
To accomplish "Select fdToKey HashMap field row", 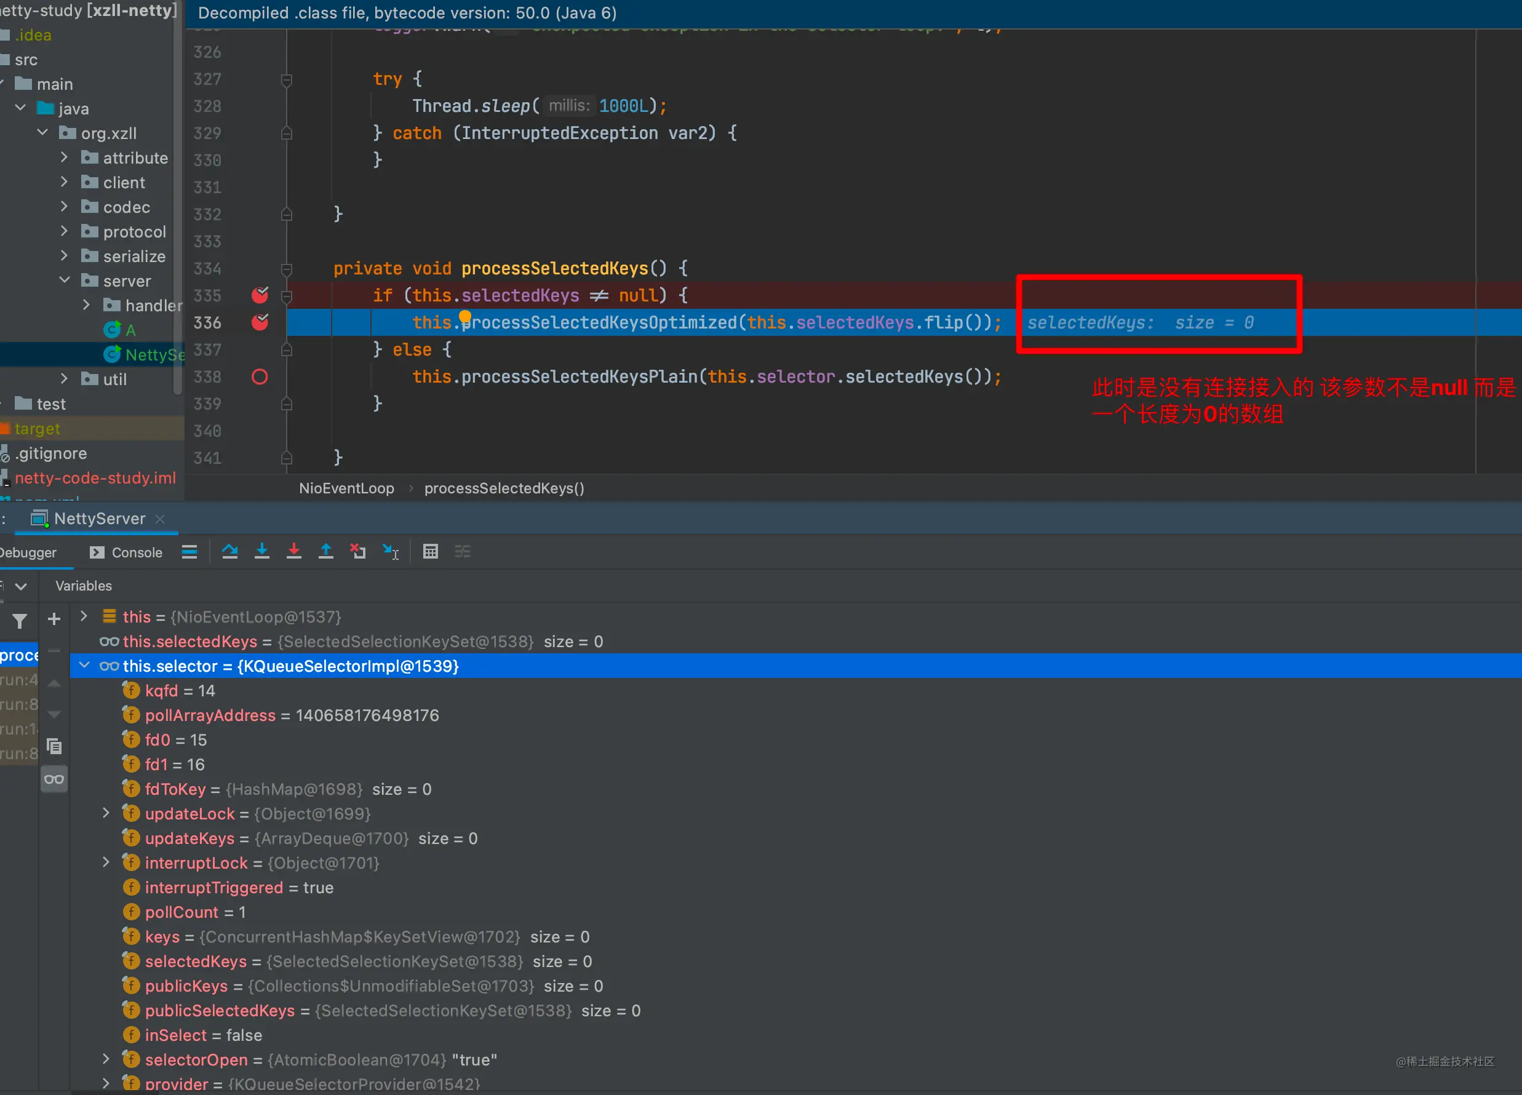I will click(x=796, y=789).
